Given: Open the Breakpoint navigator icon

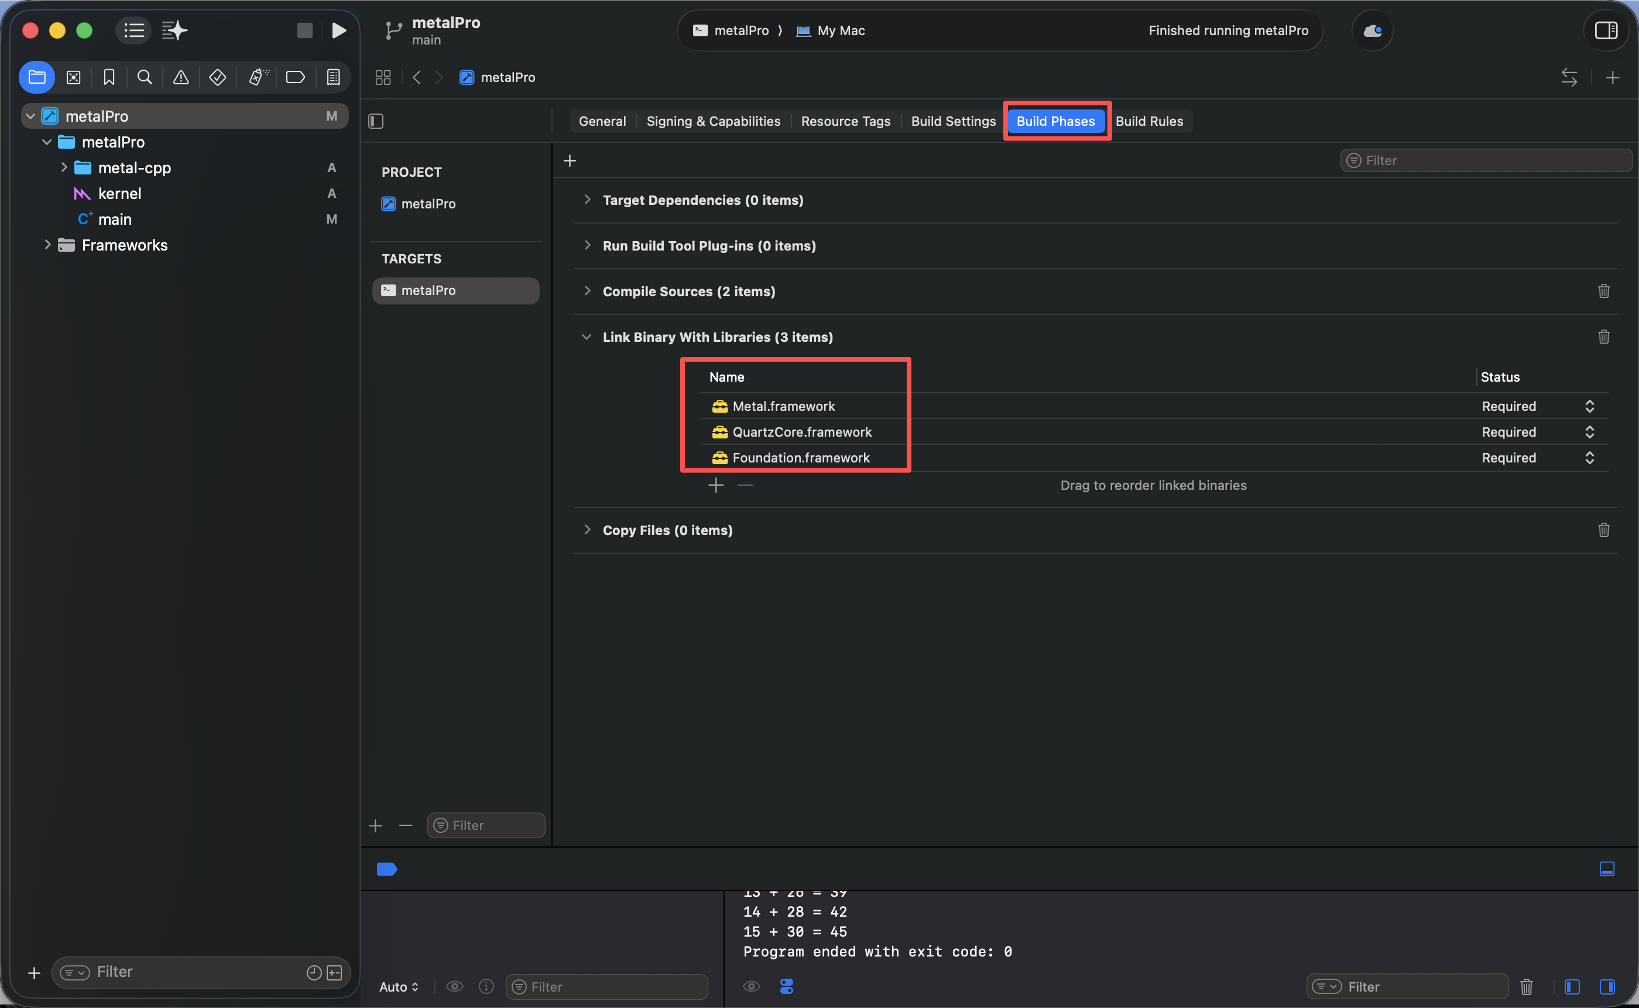Looking at the screenshot, I should click(295, 77).
